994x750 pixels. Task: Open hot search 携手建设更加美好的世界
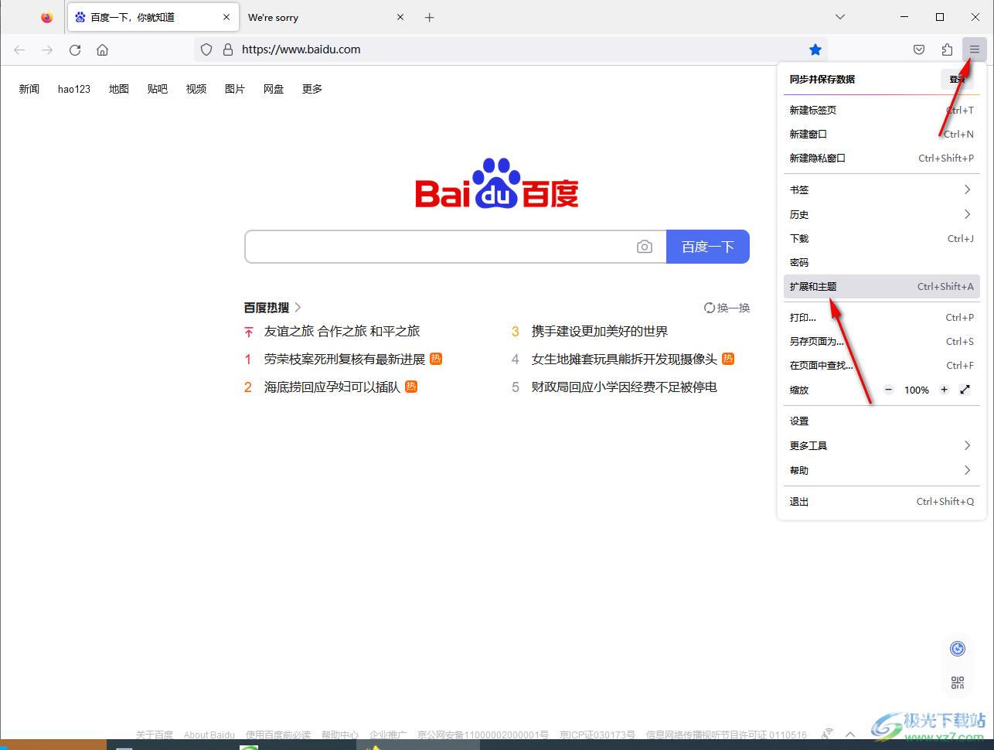[x=600, y=331]
